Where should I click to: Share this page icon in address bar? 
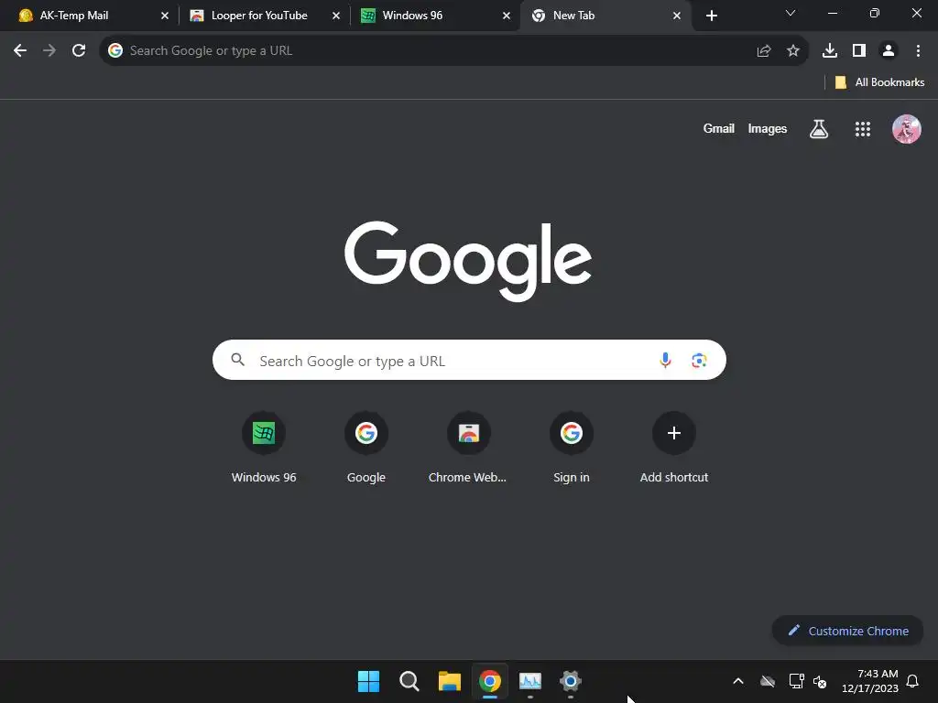pyautogui.click(x=764, y=51)
